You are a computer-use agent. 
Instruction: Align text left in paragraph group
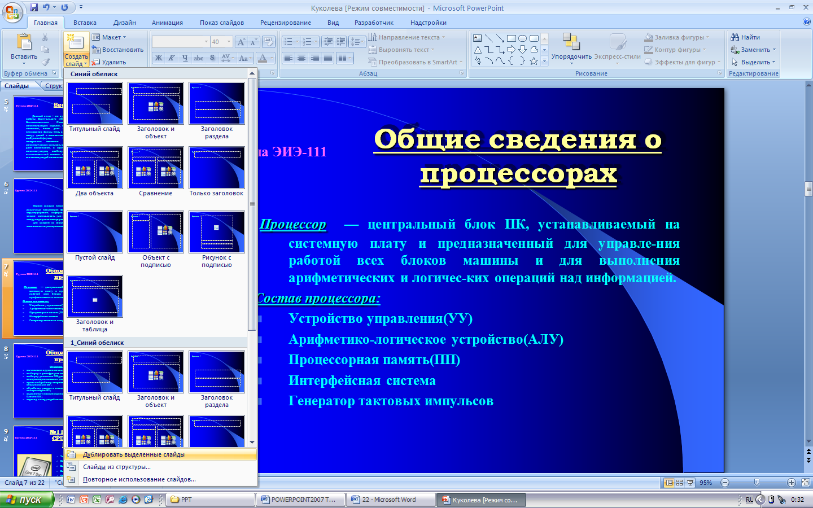[x=289, y=58]
